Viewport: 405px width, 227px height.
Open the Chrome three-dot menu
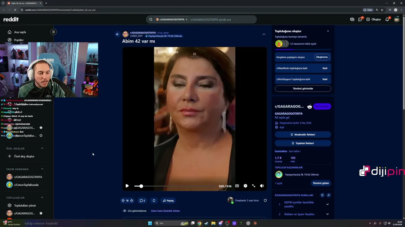(x=401, y=10)
